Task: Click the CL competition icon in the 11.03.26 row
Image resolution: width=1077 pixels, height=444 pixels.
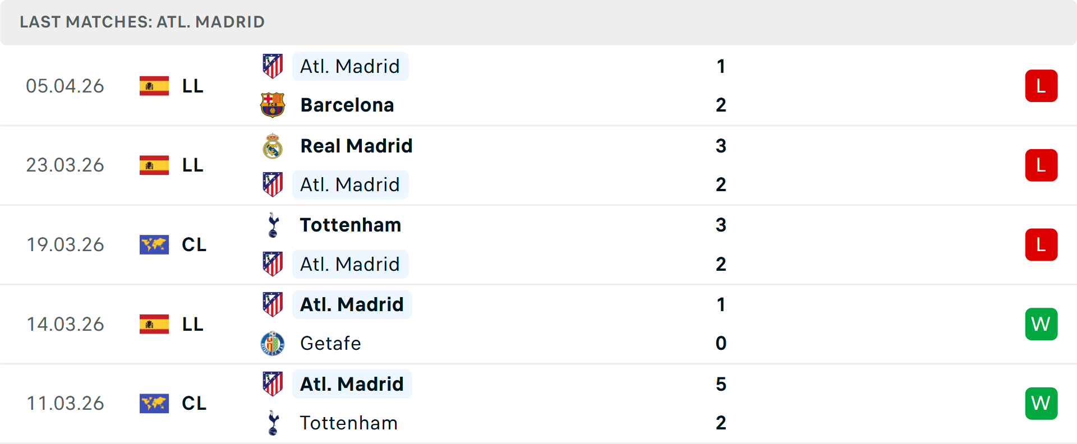Action: tap(154, 403)
